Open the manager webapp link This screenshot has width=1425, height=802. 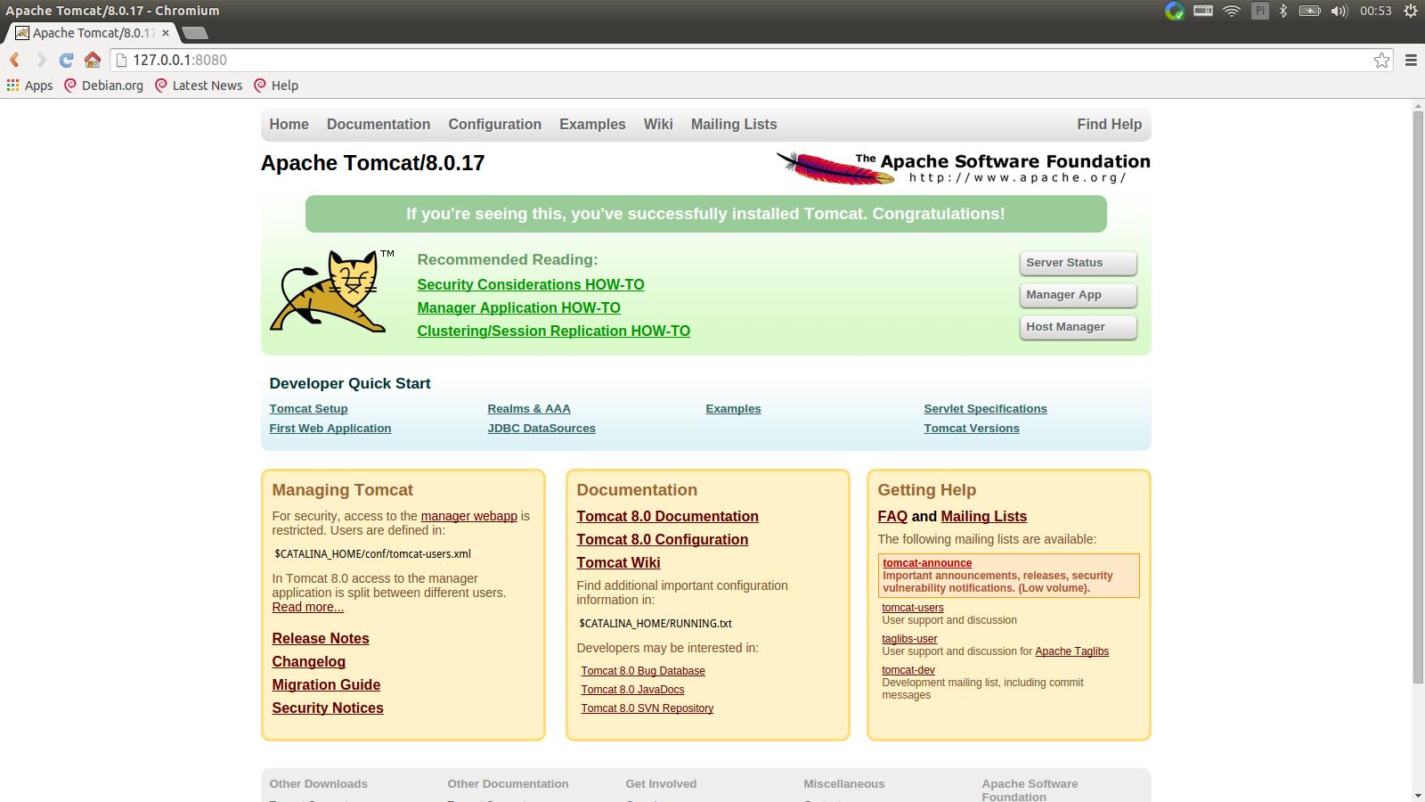pyautogui.click(x=468, y=516)
